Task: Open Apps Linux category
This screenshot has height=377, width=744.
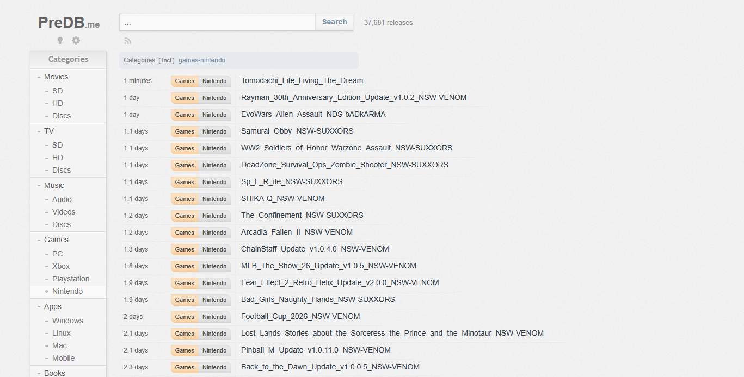Action: point(62,333)
